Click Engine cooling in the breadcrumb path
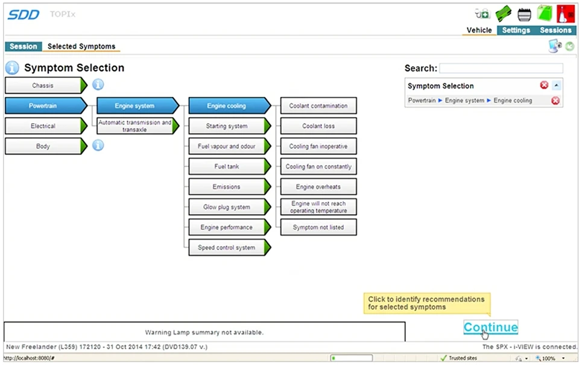This screenshot has height=365, width=579. coord(513,101)
